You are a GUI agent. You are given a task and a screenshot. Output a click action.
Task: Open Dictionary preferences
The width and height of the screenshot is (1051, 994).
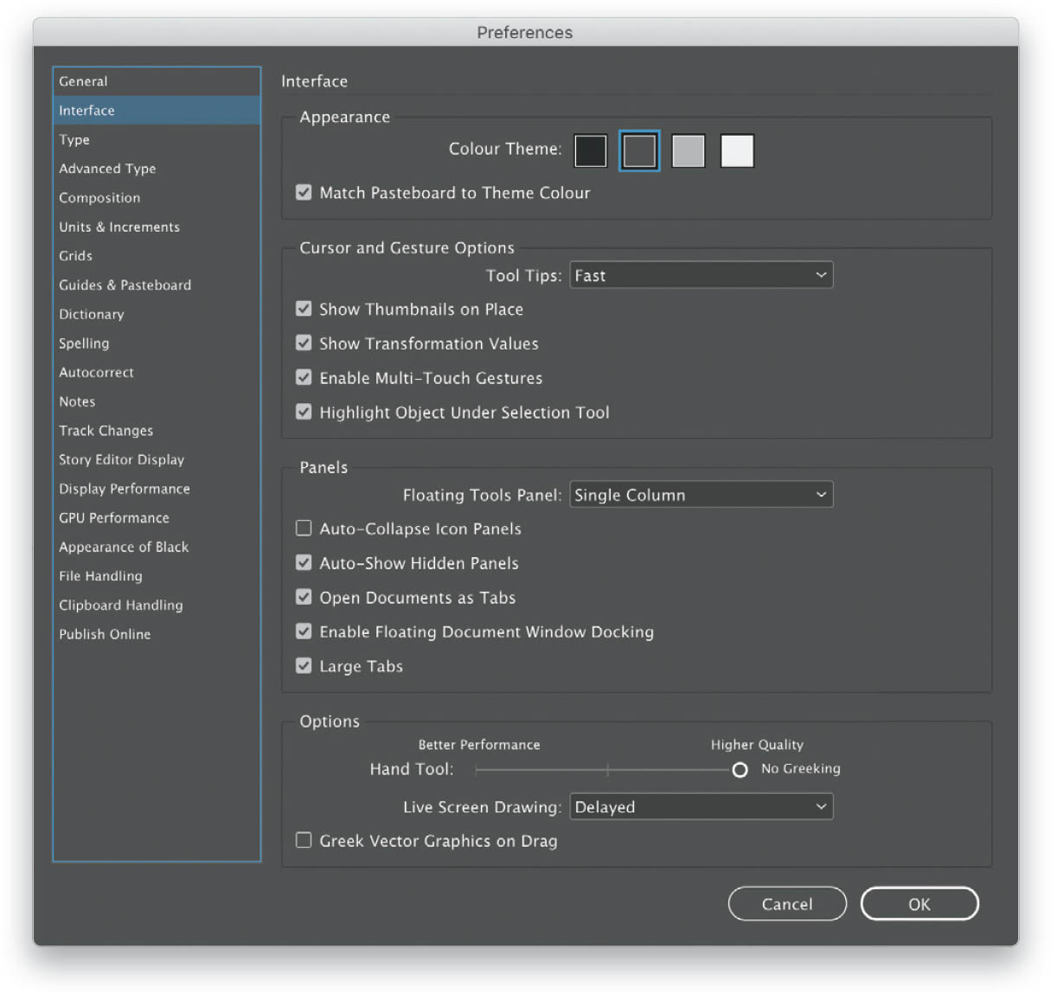tap(157, 314)
